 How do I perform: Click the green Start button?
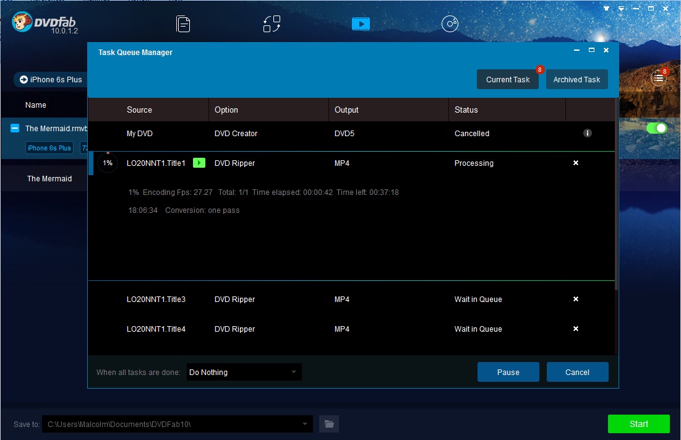[x=639, y=424]
